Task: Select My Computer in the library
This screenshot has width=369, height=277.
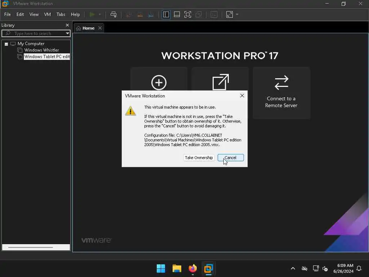Action: coord(31,44)
